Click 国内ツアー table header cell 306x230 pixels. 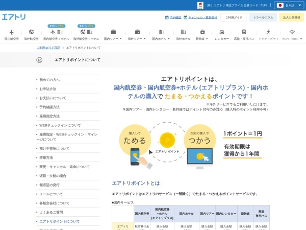(207, 214)
